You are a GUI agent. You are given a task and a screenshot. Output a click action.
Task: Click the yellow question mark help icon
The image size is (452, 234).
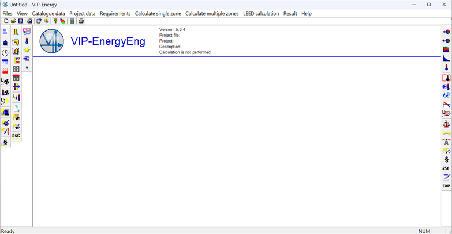[x=55, y=21]
